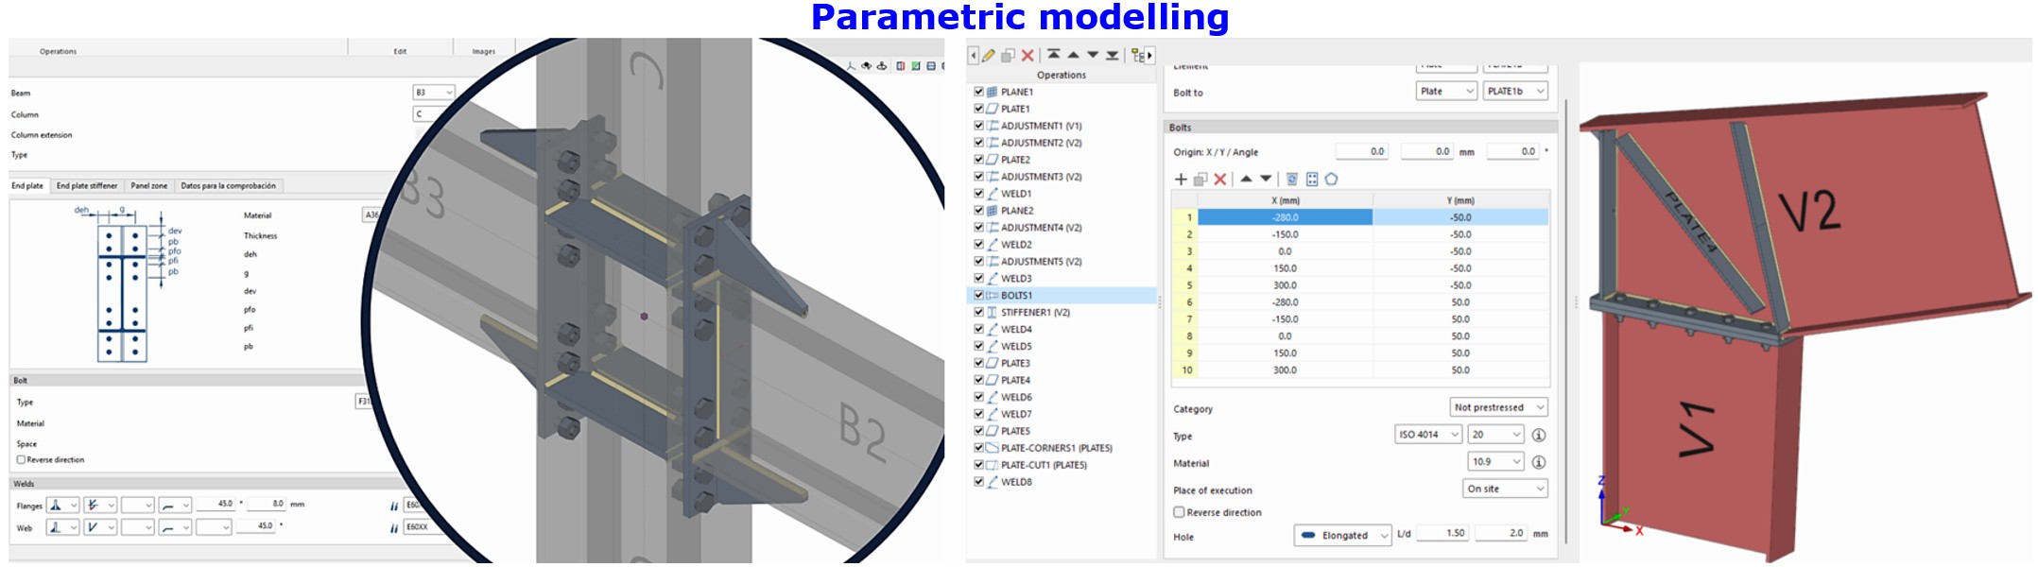The image size is (2038, 567).
Task: Click the X (mm) column header
Action: [1286, 200]
